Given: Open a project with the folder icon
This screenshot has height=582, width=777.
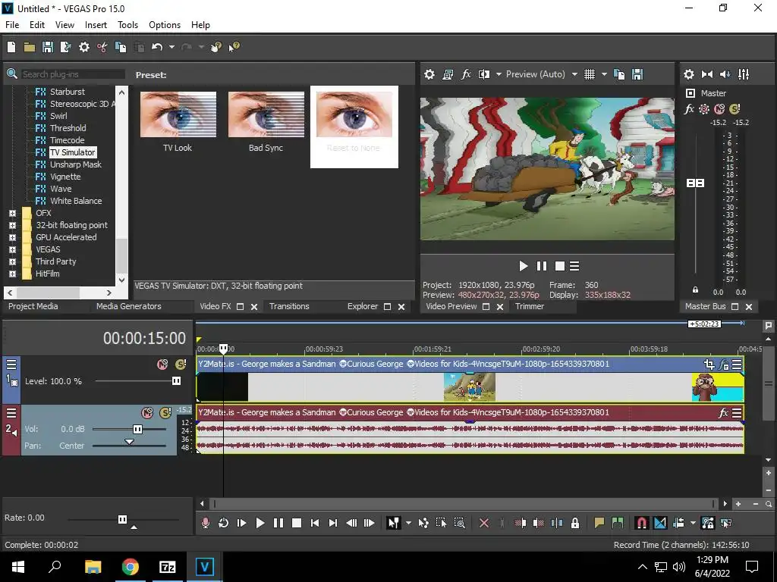Looking at the screenshot, I should (30, 47).
